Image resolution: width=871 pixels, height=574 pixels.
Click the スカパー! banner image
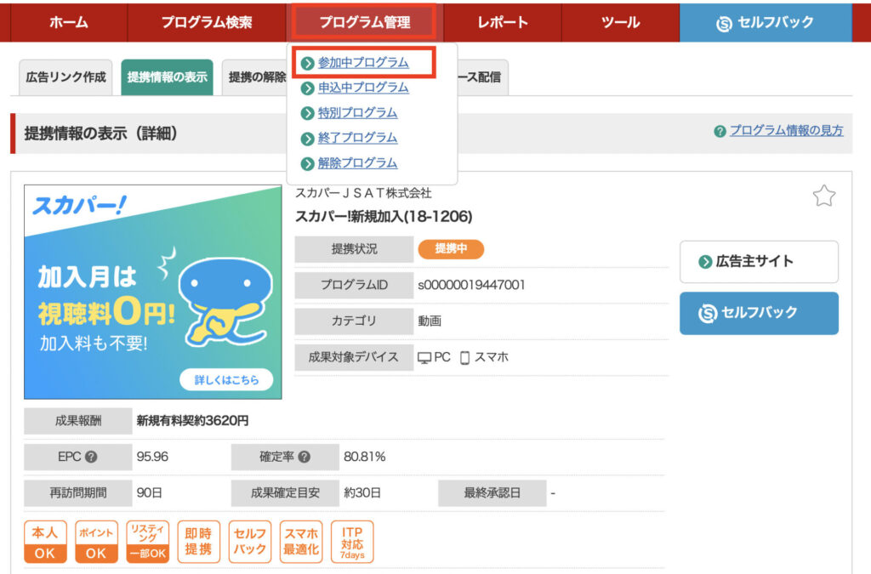point(153,292)
